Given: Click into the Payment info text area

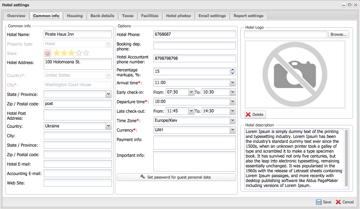Looking at the screenshot, I should click(x=194, y=142).
